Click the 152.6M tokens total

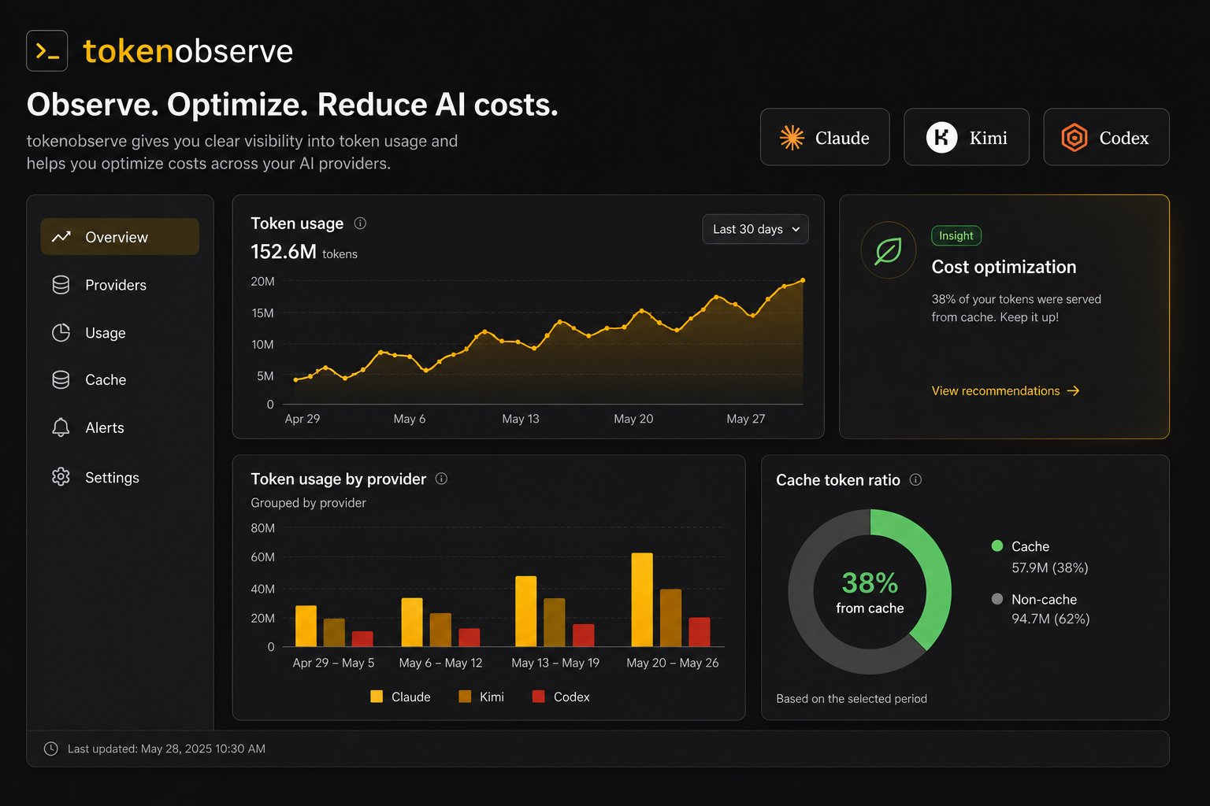coord(304,252)
